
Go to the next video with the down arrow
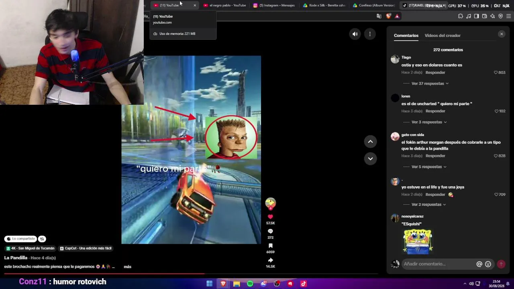click(370, 159)
